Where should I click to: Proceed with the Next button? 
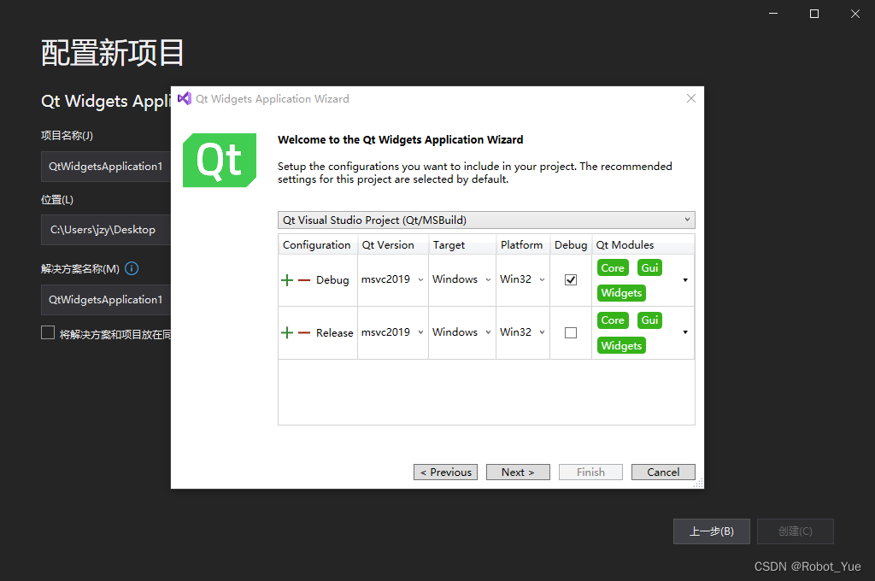click(518, 472)
